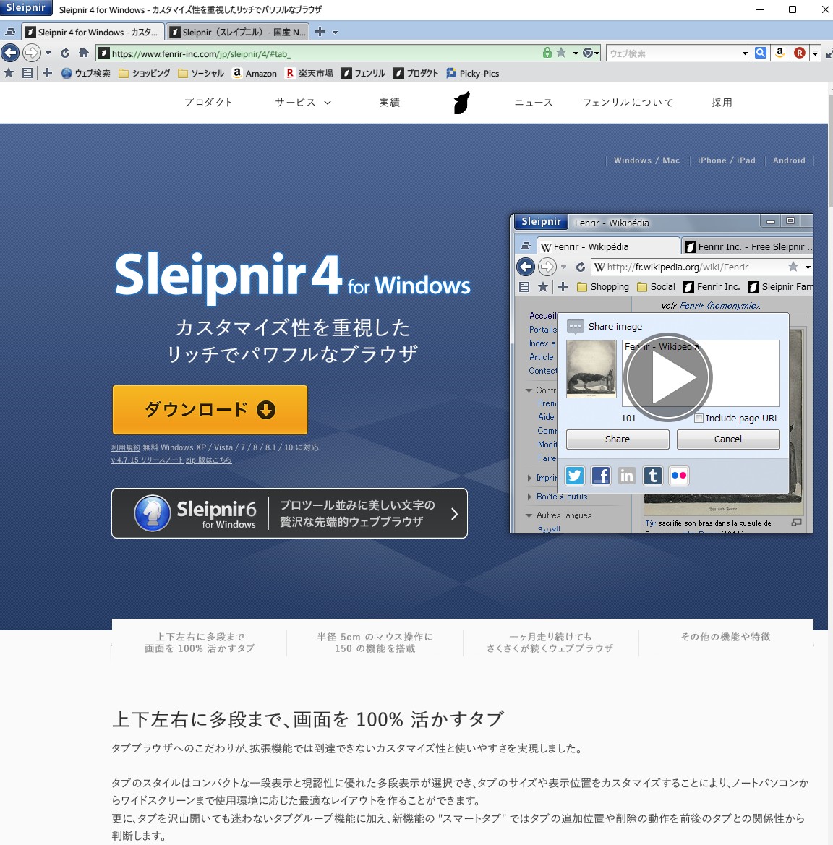Viewport: 833px width, 845px height.
Task: Select the 上下左右に多段まで feature tab
Action: [200, 643]
